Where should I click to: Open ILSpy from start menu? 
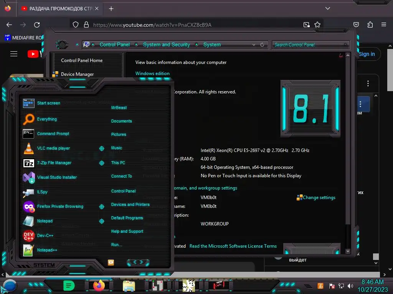tap(35, 192)
